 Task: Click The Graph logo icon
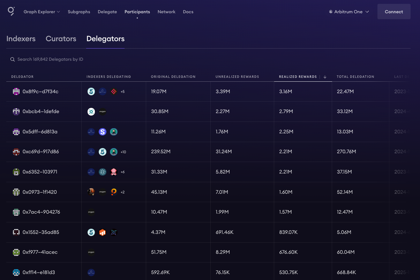pos(11,11)
